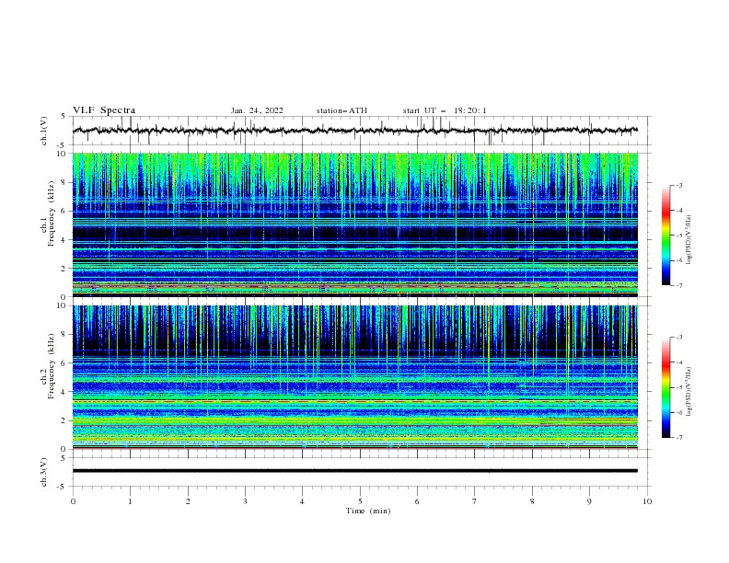Click the 'ch.3(V)' axis label
This screenshot has width=729, height=563.
point(44,472)
